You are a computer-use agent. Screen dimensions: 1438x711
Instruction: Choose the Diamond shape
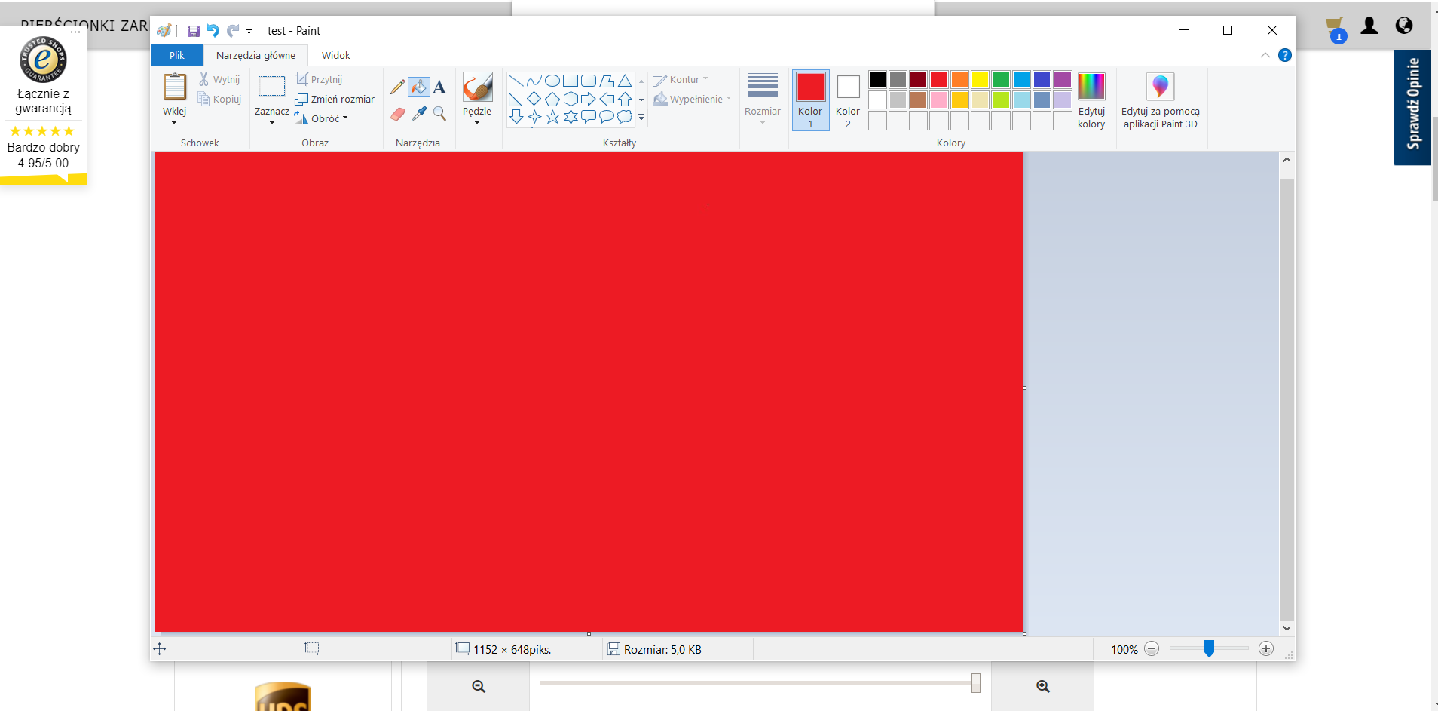(534, 99)
